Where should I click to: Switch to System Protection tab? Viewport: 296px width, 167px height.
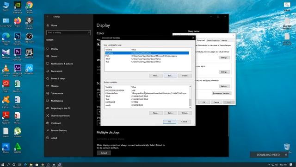pos(213,40)
